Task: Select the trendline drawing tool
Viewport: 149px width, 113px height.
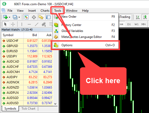Action: click(x=37, y=24)
